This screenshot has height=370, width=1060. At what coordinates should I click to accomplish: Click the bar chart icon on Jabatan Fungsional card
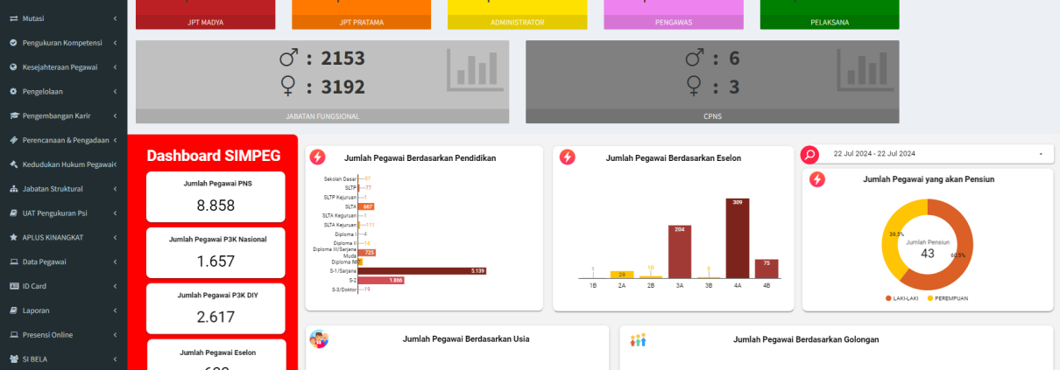tap(476, 70)
